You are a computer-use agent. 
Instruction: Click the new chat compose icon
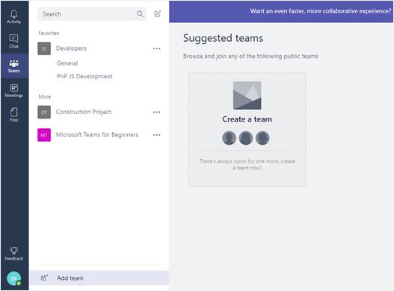158,13
